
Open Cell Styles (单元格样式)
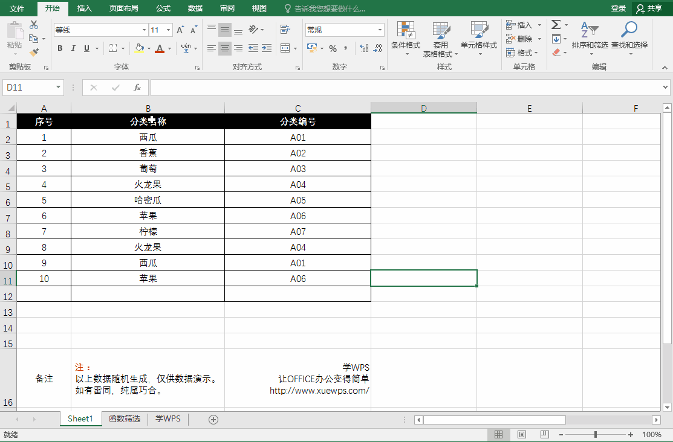(479, 38)
